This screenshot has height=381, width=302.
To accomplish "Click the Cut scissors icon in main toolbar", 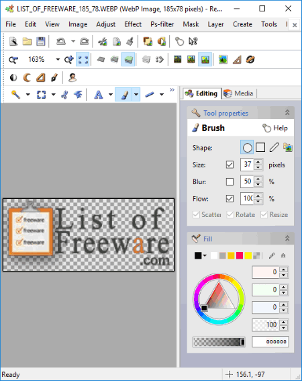I will (x=103, y=41).
